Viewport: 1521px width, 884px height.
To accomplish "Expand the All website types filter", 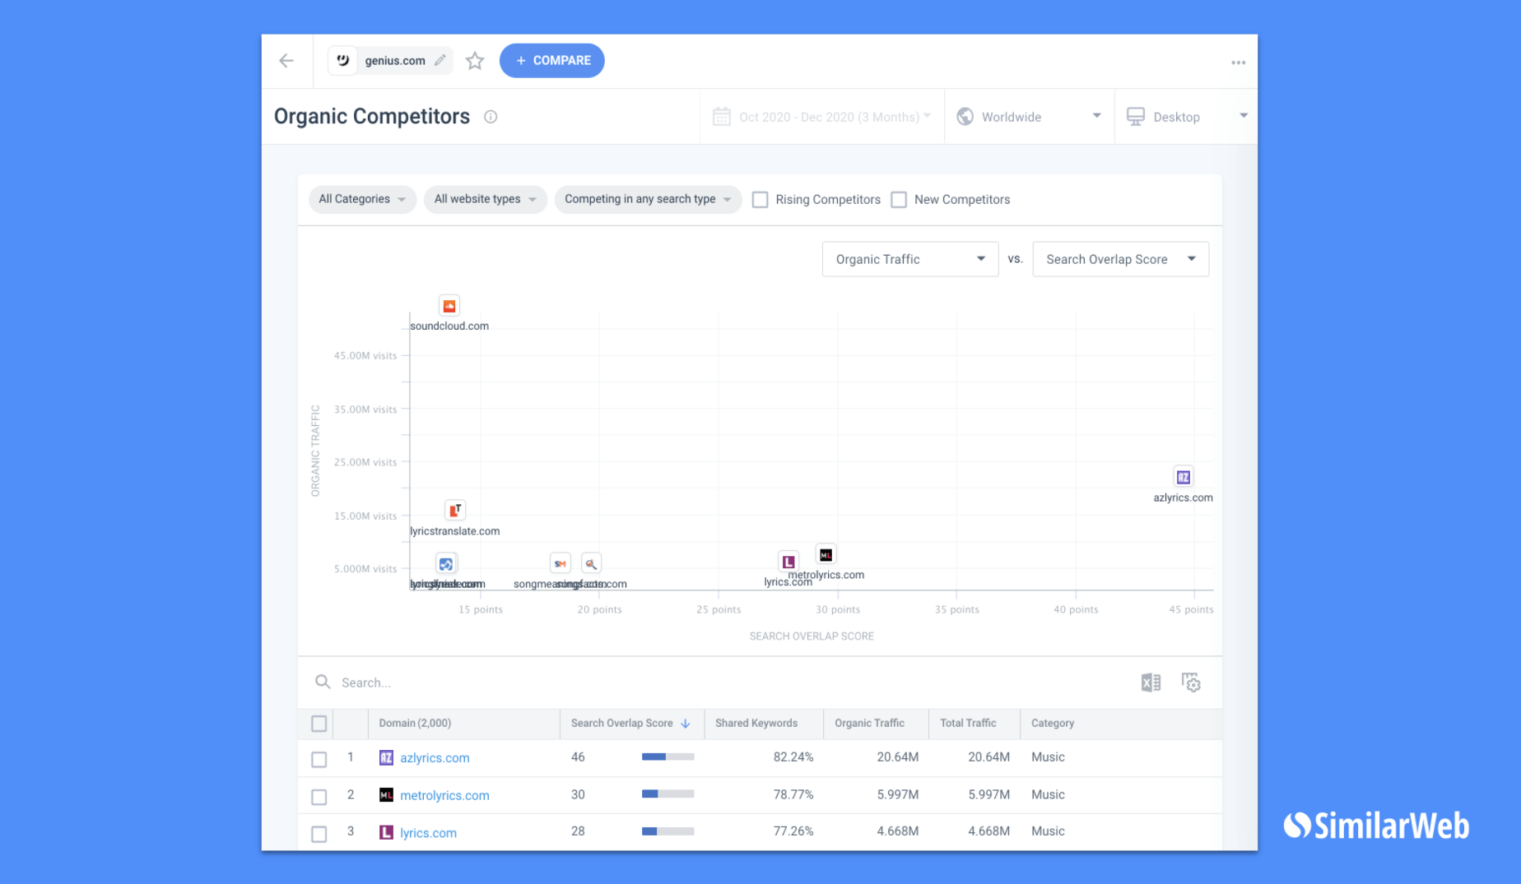I will tap(485, 199).
